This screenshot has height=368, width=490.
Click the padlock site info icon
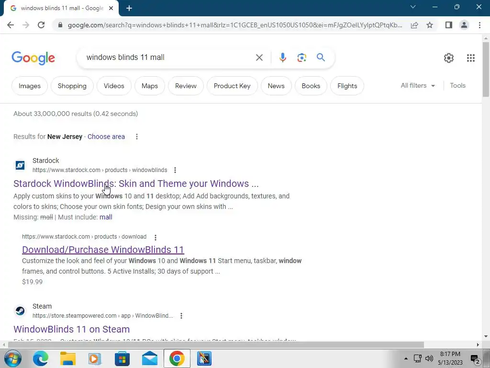click(x=60, y=25)
